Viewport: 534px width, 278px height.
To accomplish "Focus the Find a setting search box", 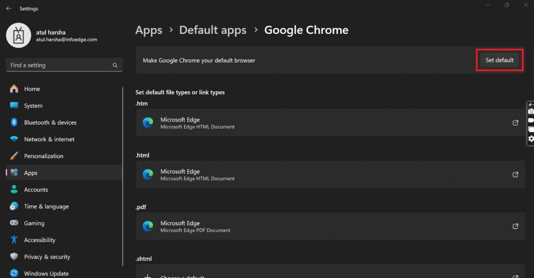I will 64,65.
